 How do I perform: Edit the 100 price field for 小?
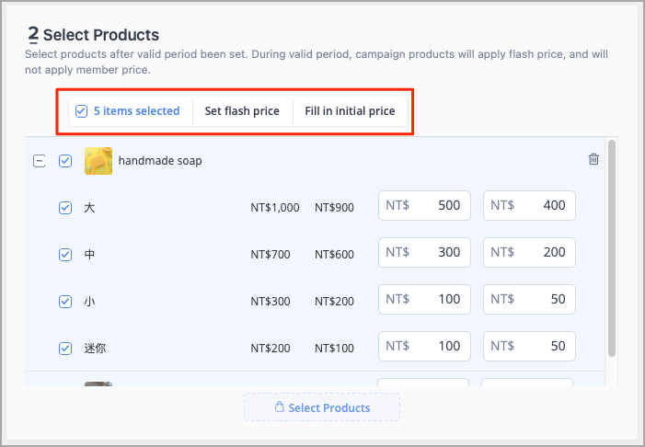click(424, 299)
